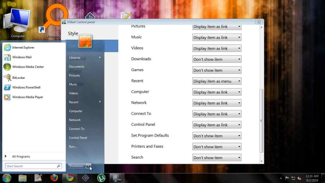Select the Everything desktop shortcut
Screen dimensions: 325x183
click(x=54, y=21)
